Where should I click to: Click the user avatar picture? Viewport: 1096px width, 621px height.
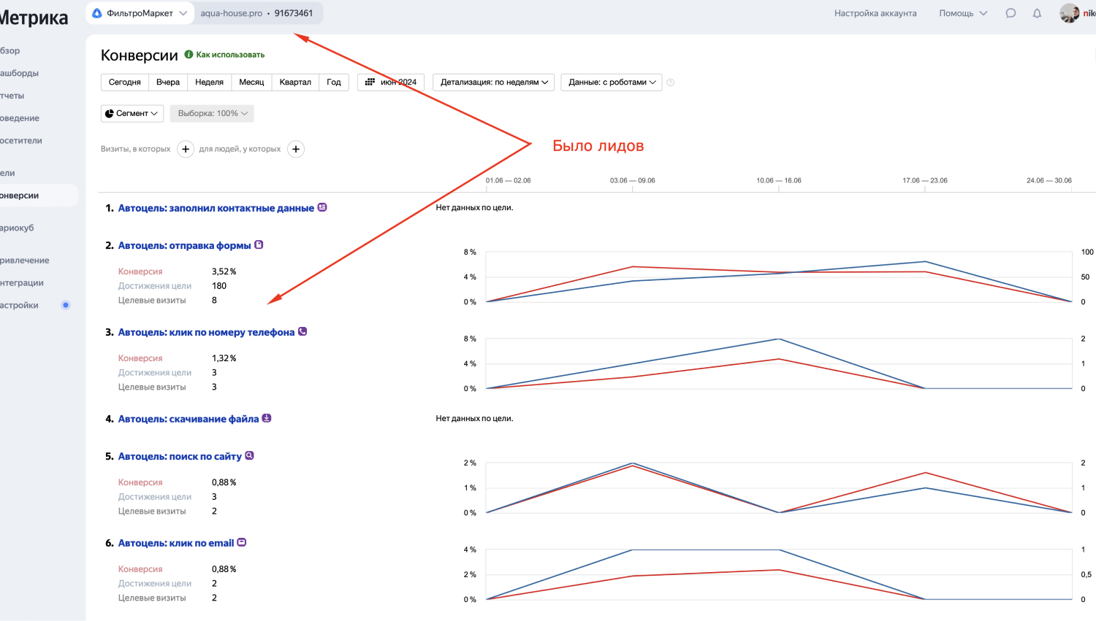click(1069, 13)
